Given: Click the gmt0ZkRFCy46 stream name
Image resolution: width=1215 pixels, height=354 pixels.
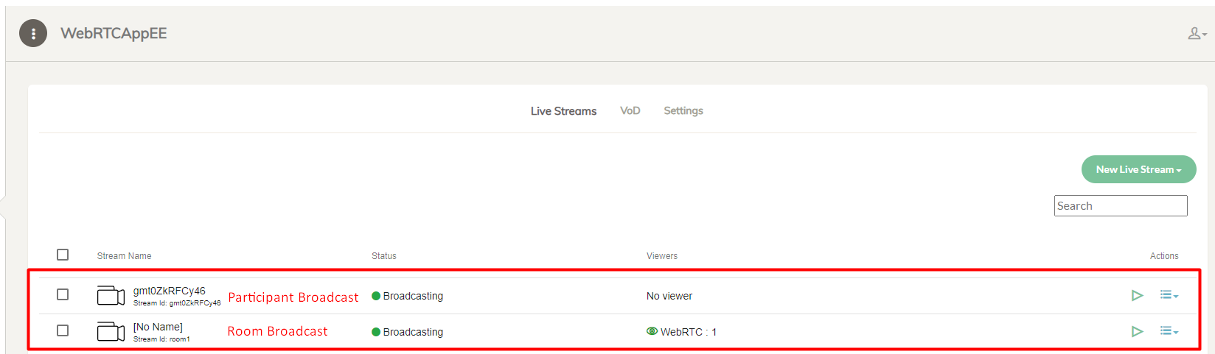Looking at the screenshot, I should click(x=169, y=291).
